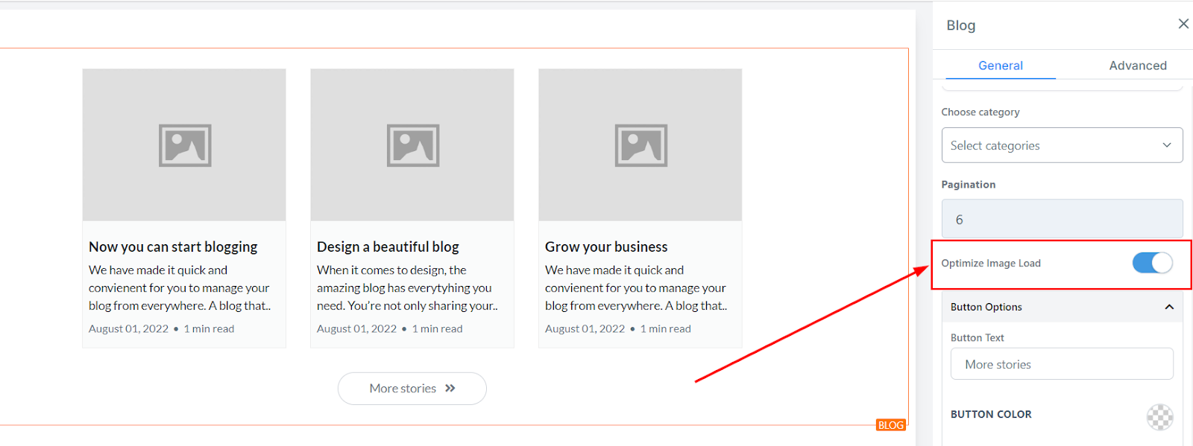Toggle the Optimize Image Load switch

[x=1152, y=263]
